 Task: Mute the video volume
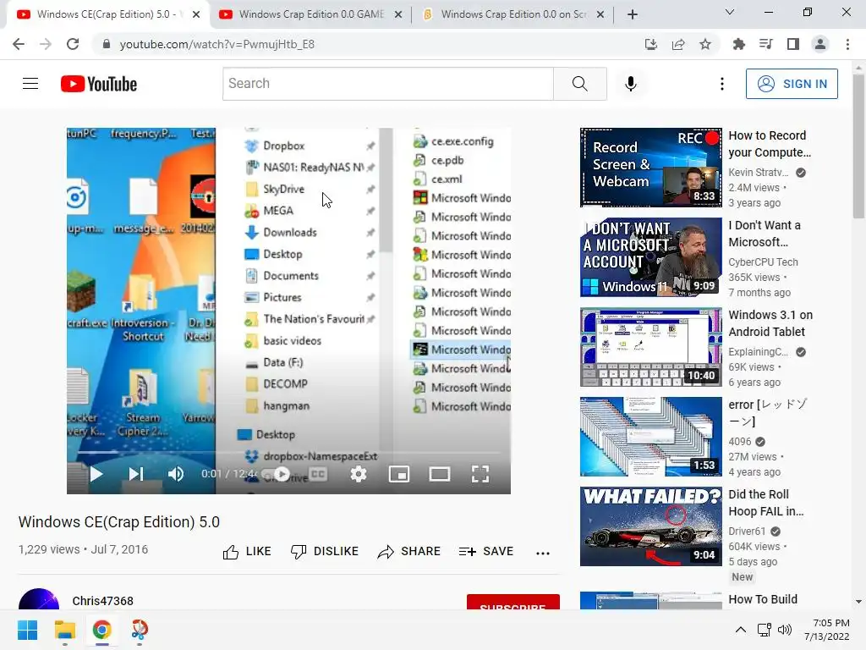click(x=176, y=474)
